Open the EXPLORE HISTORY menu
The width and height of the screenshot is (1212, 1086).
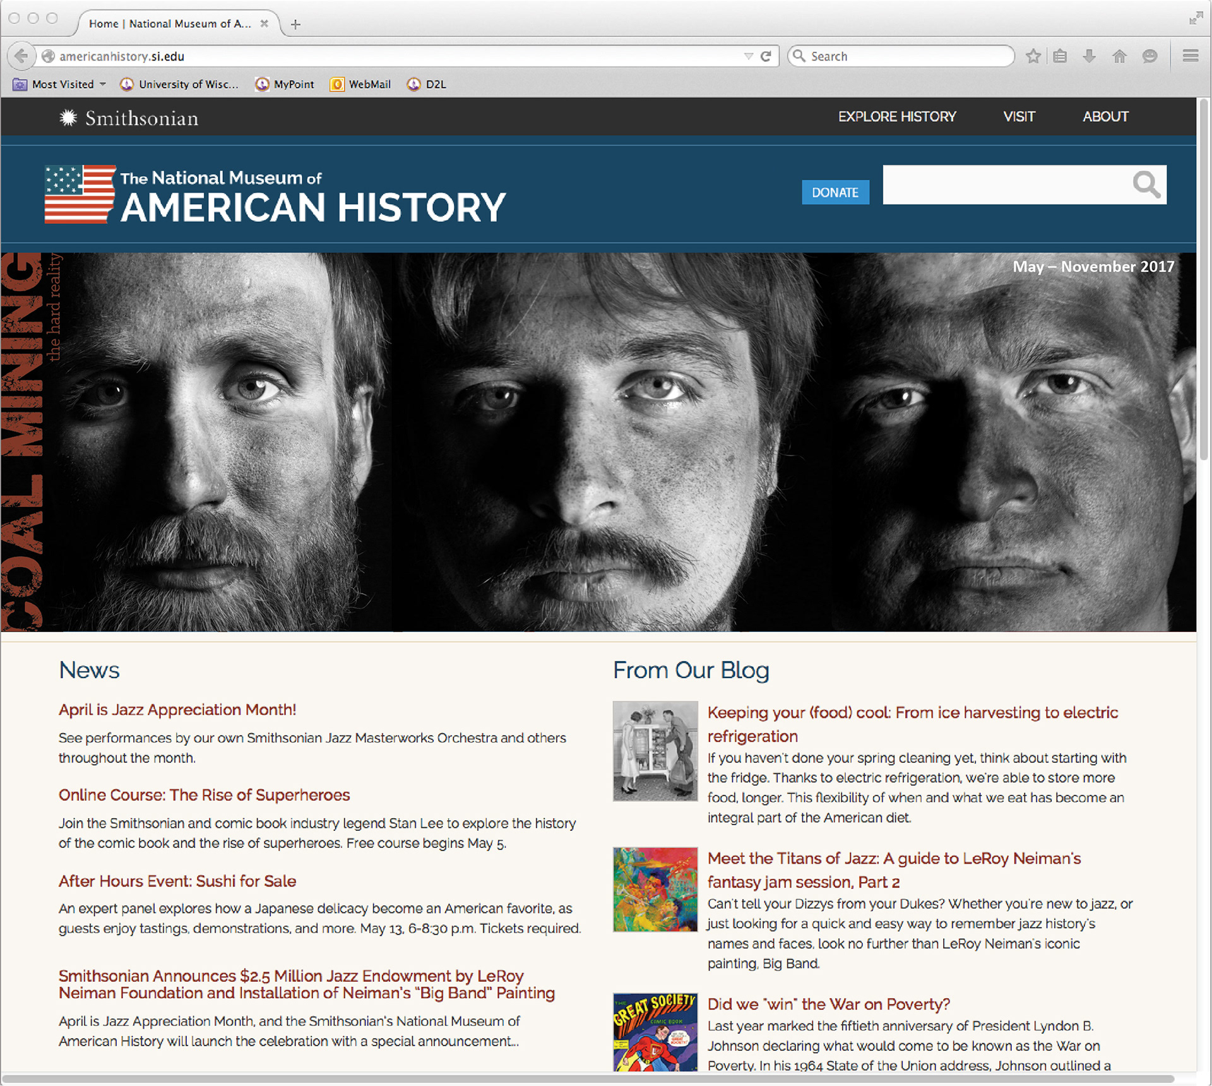click(x=897, y=117)
